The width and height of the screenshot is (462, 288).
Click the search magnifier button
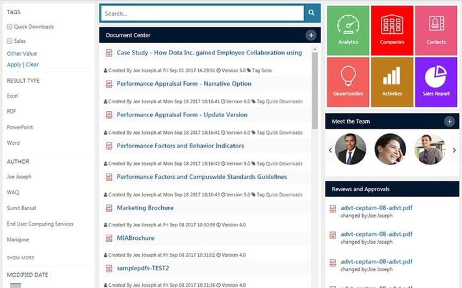tap(311, 12)
